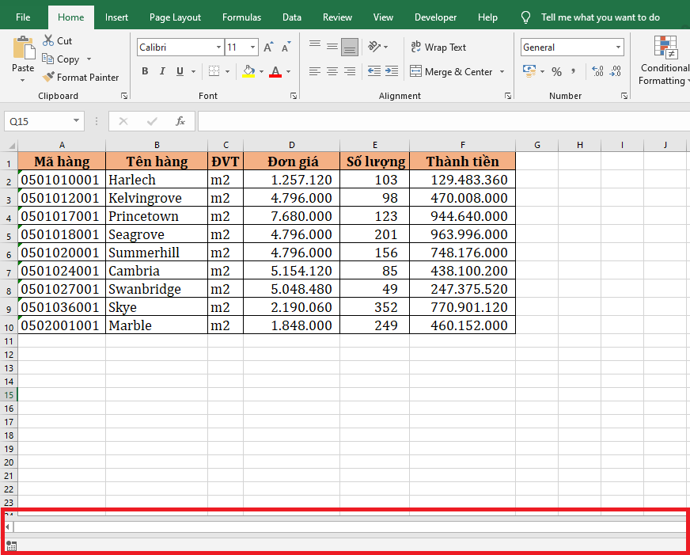
Task: Apply bold formatting
Action: click(x=145, y=72)
